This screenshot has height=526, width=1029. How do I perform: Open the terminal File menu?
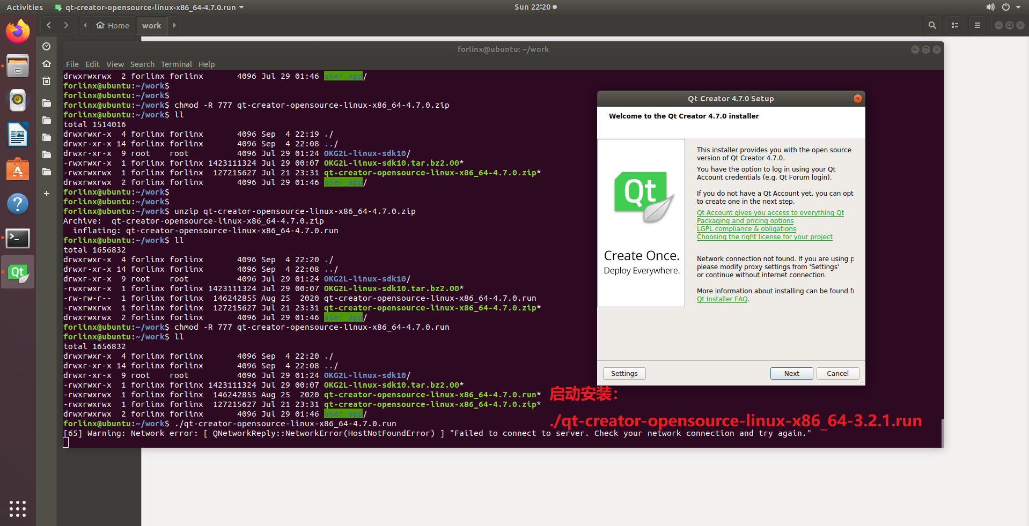[x=72, y=64]
